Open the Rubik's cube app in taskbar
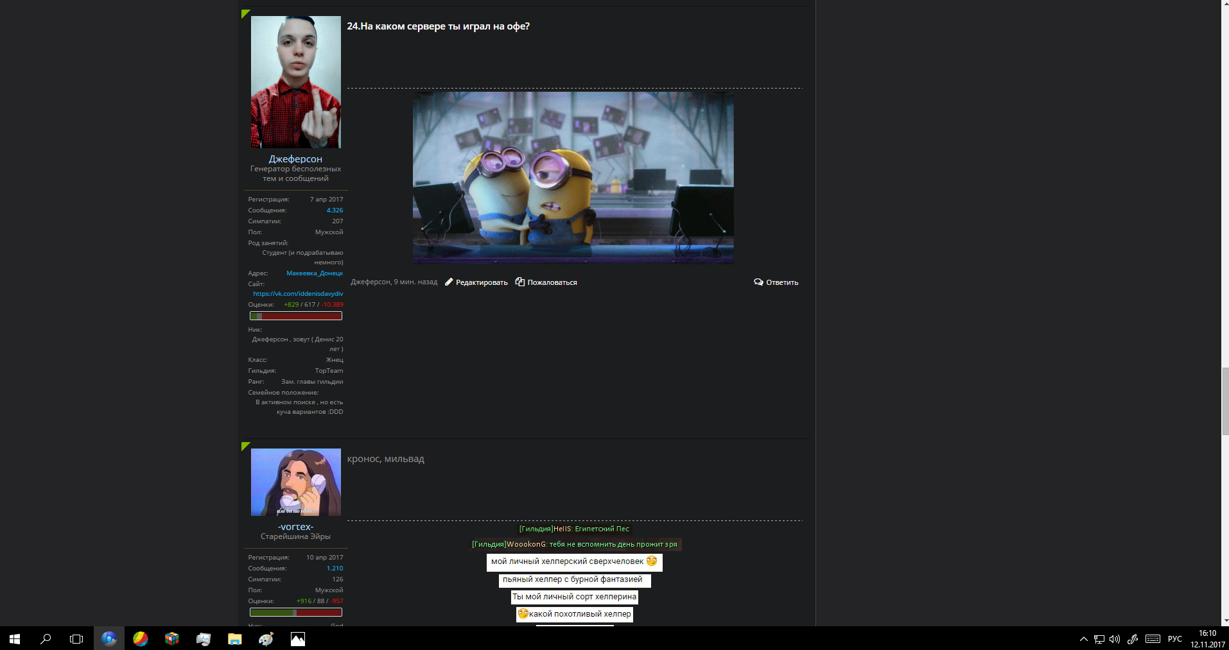This screenshot has width=1229, height=650. tap(172, 638)
